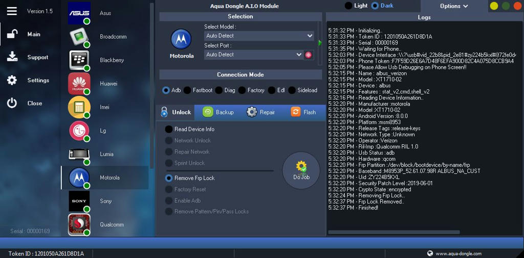The image size is (524, 258).
Task: Click the Close menu label
Action: point(35,103)
